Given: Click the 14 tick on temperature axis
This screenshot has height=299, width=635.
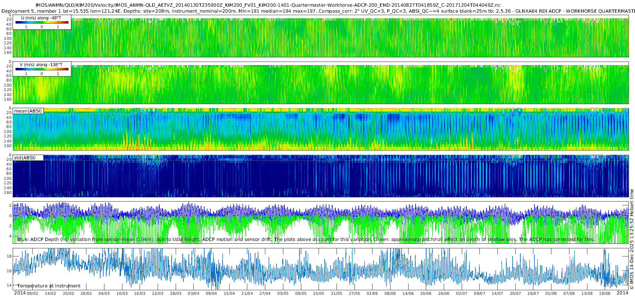Looking at the screenshot, I should [x=9, y=285].
